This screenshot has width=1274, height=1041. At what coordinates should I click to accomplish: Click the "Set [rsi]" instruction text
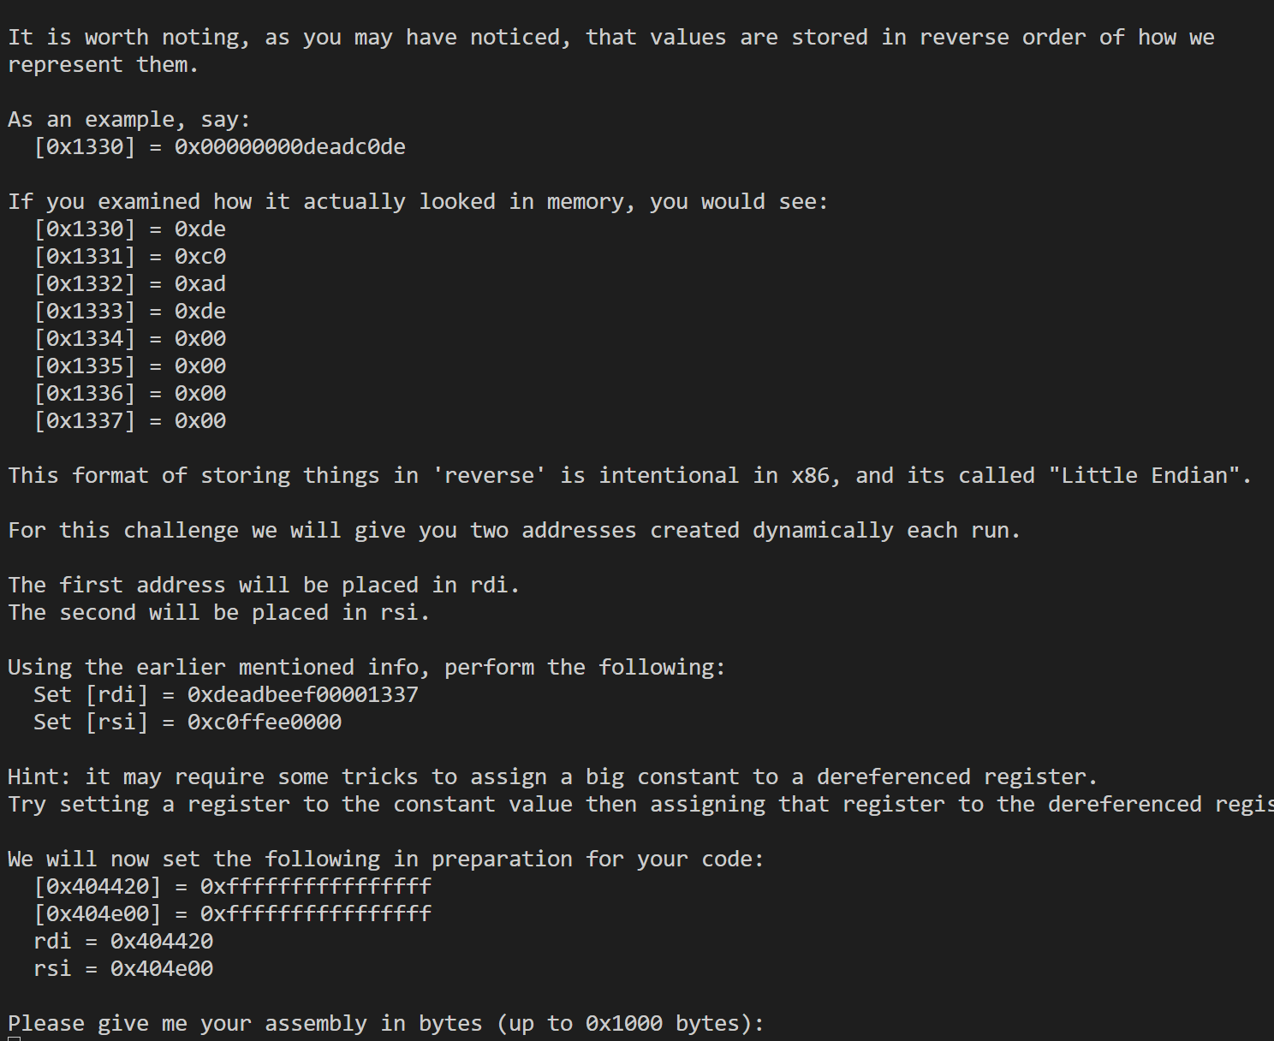(90, 722)
